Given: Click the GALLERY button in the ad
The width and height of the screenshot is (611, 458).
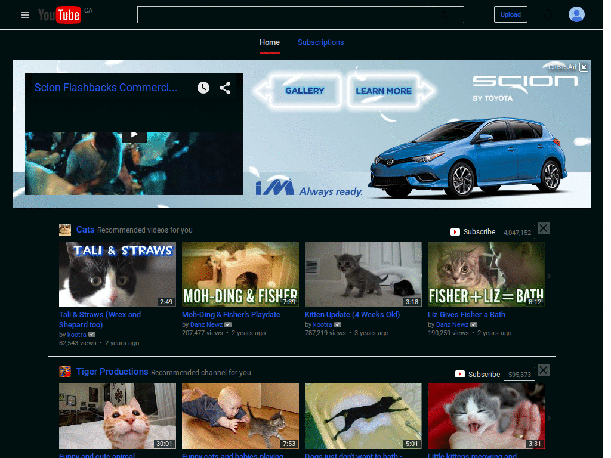Looking at the screenshot, I should coord(304,91).
